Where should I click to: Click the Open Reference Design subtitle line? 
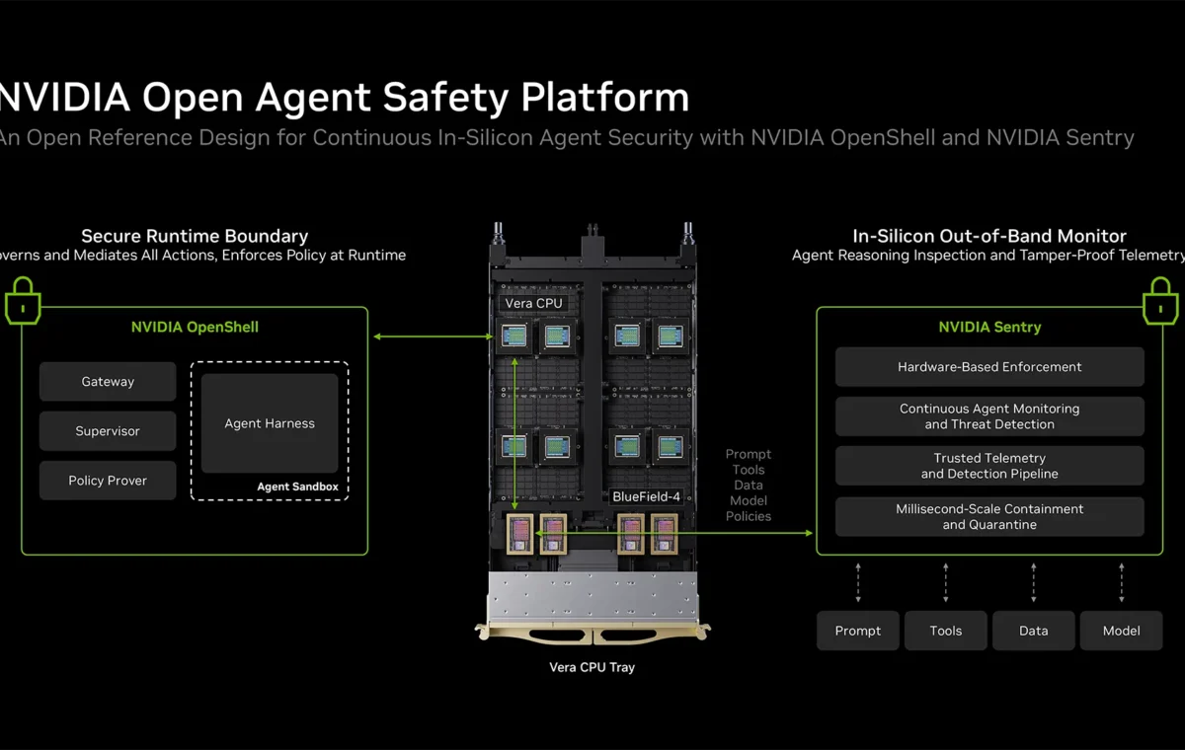tap(567, 137)
